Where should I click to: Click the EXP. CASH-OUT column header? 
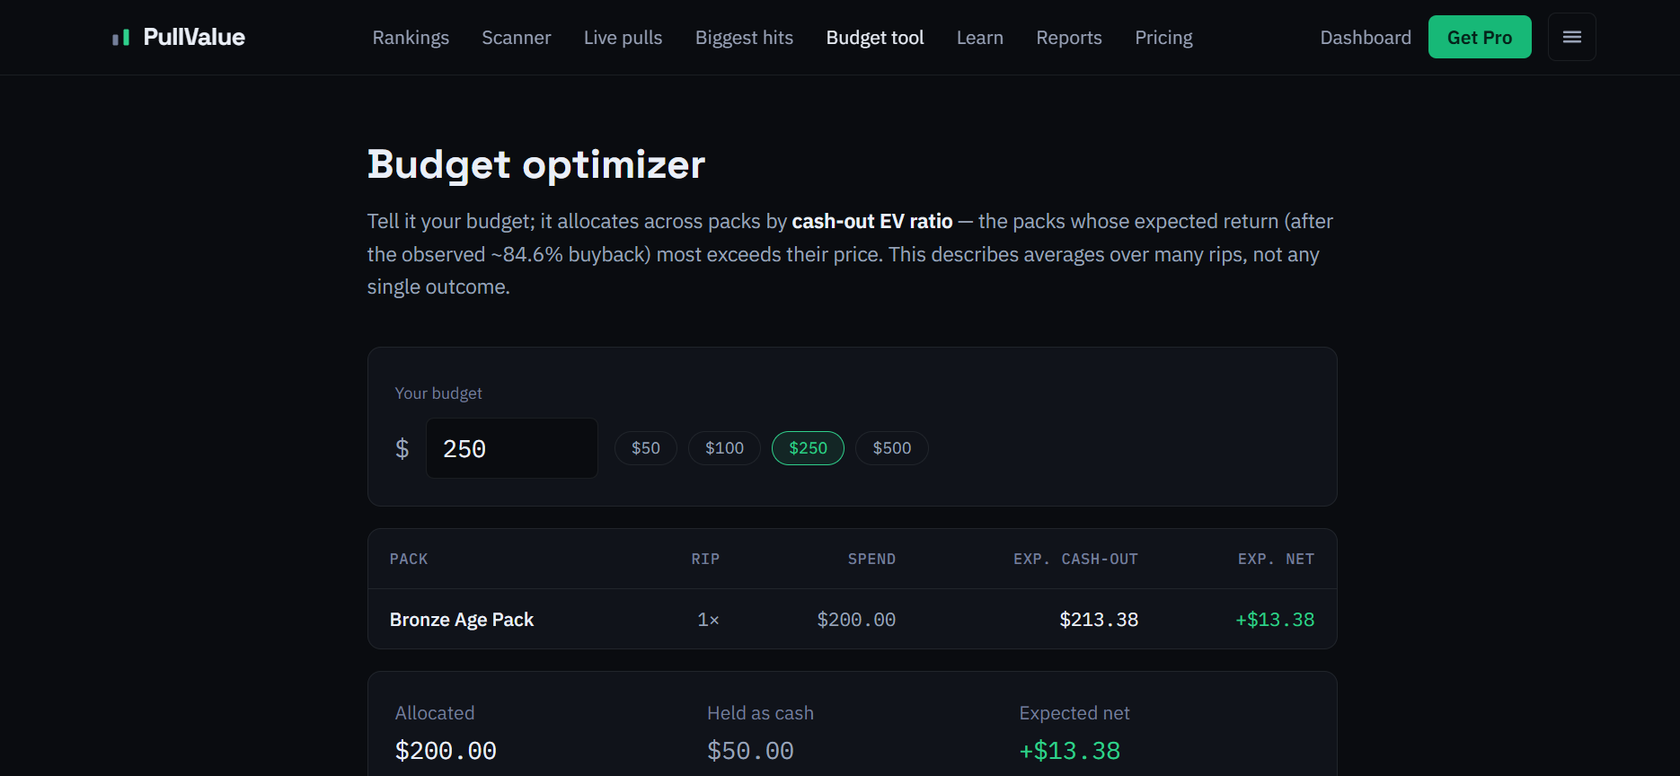tap(1075, 559)
